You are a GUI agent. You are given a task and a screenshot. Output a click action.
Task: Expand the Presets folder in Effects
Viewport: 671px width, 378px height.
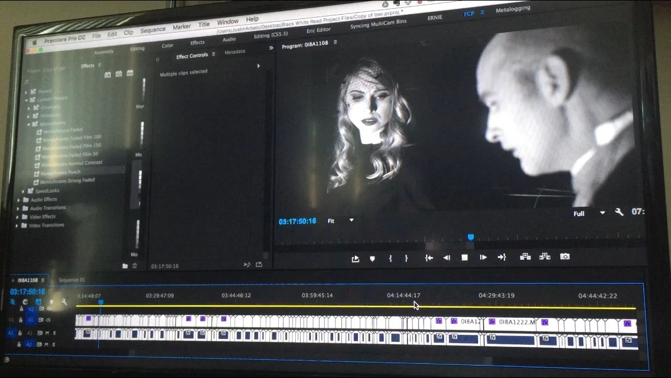click(x=26, y=92)
